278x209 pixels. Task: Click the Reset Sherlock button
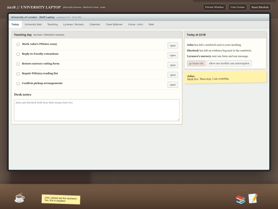tap(260, 7)
